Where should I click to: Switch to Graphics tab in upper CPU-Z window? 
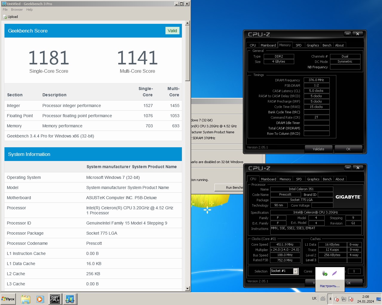(313, 45)
